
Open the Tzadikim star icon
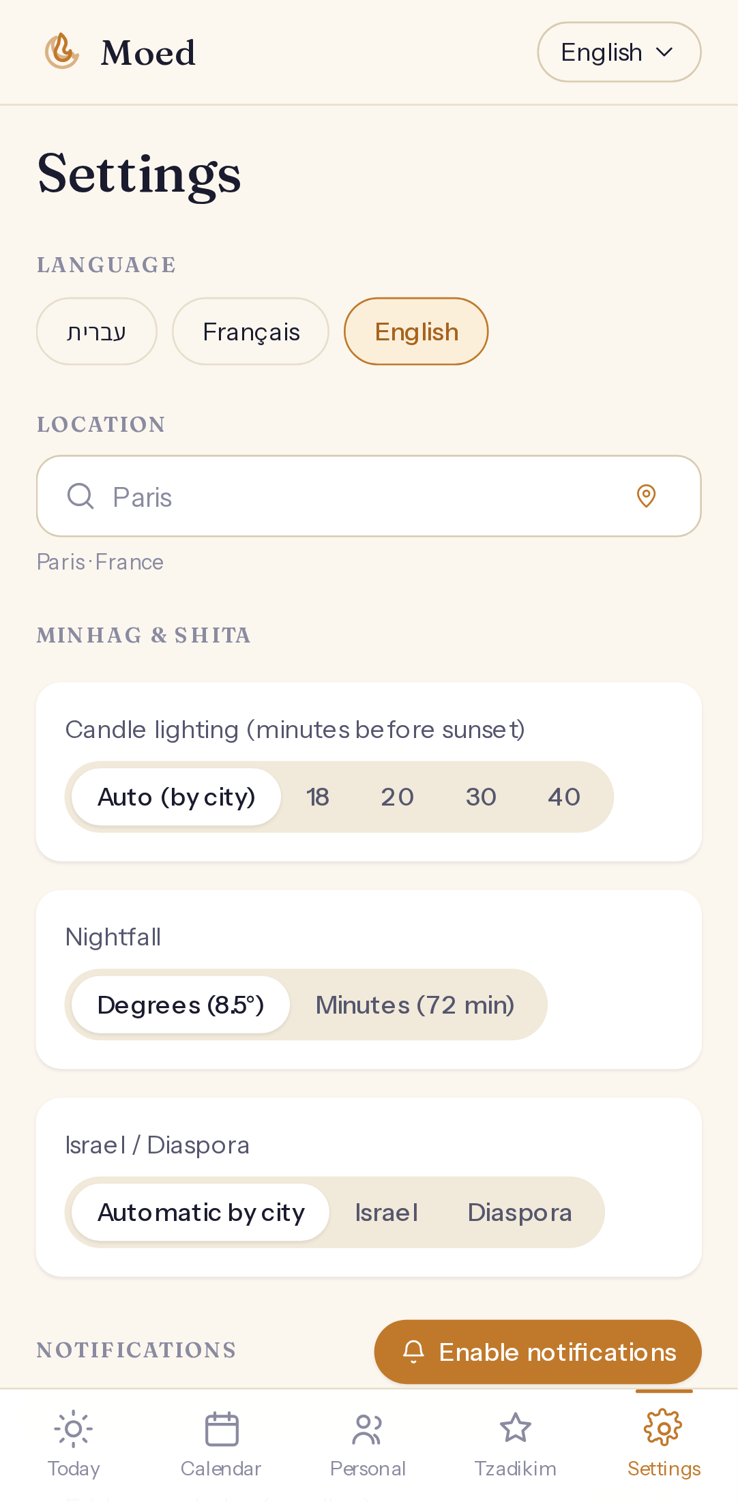515,1428
